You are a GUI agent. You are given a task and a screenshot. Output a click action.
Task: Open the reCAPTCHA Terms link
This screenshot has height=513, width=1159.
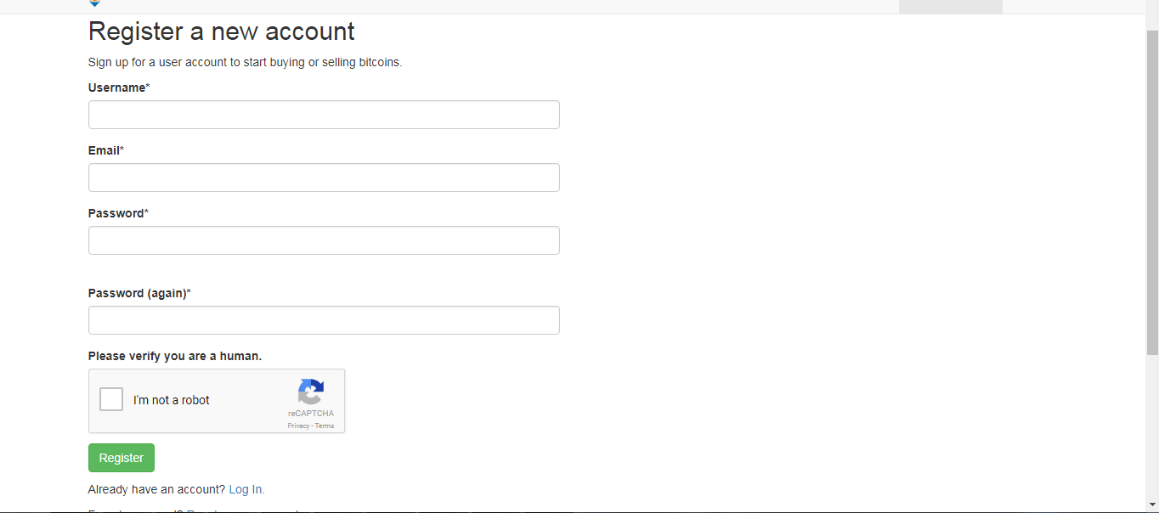[x=325, y=426]
